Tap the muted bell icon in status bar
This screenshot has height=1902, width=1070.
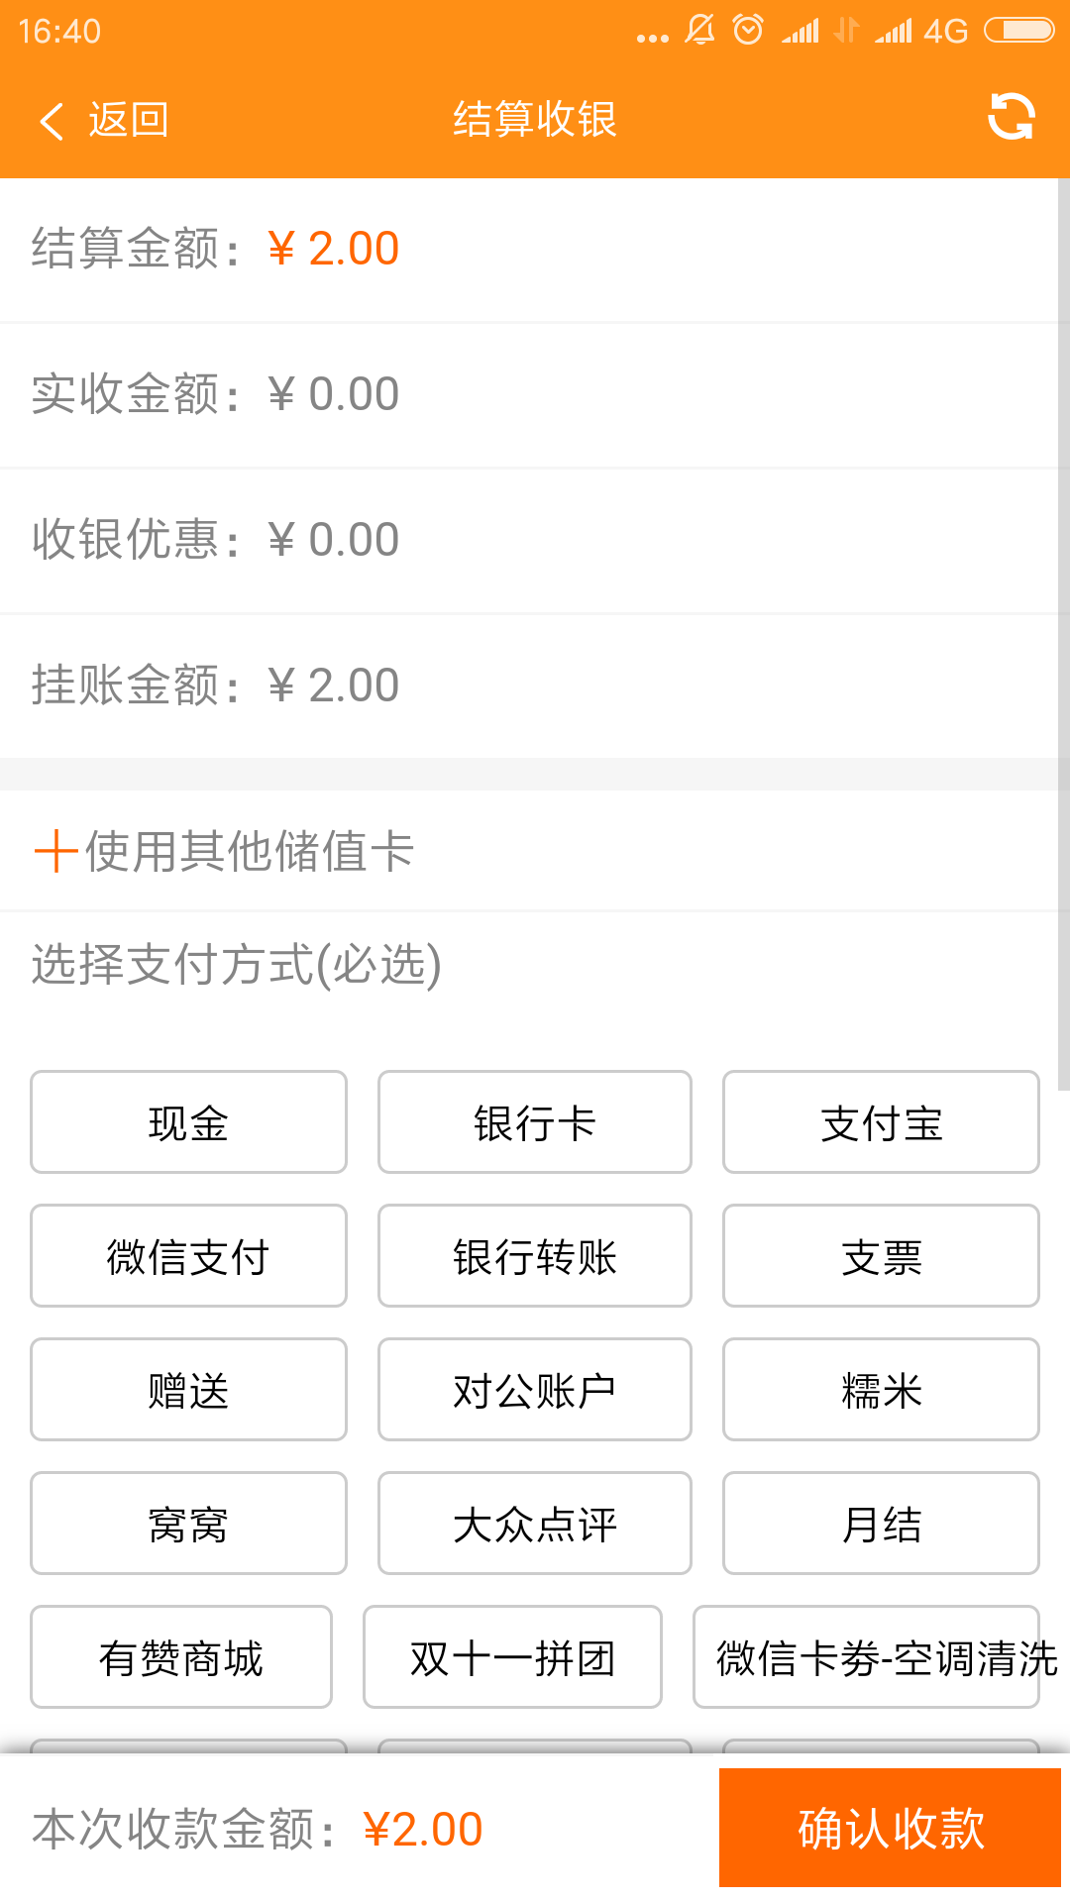(x=699, y=30)
